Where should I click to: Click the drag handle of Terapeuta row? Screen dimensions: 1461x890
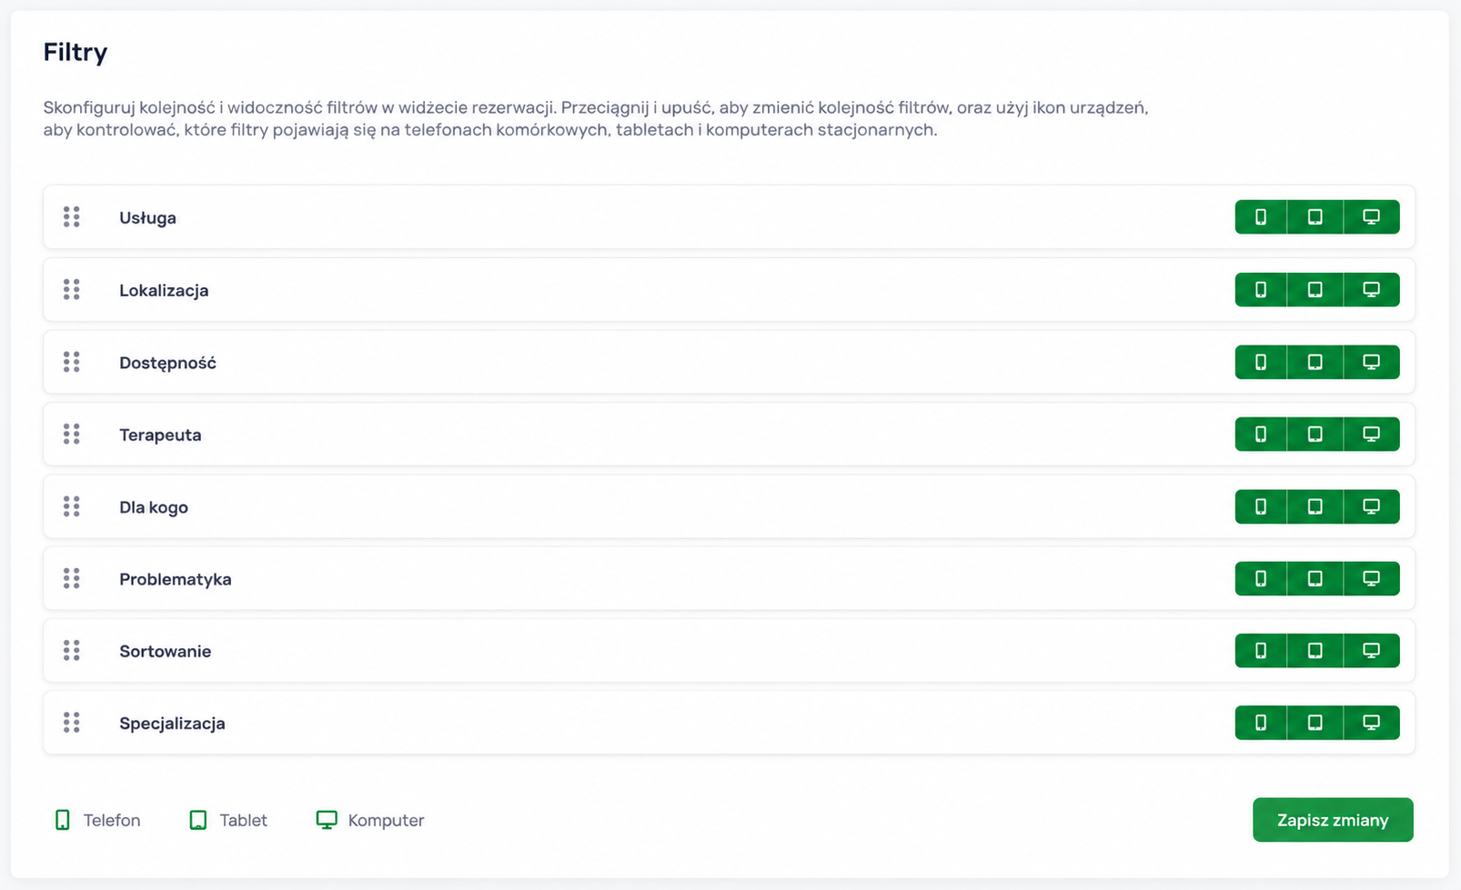(x=72, y=435)
